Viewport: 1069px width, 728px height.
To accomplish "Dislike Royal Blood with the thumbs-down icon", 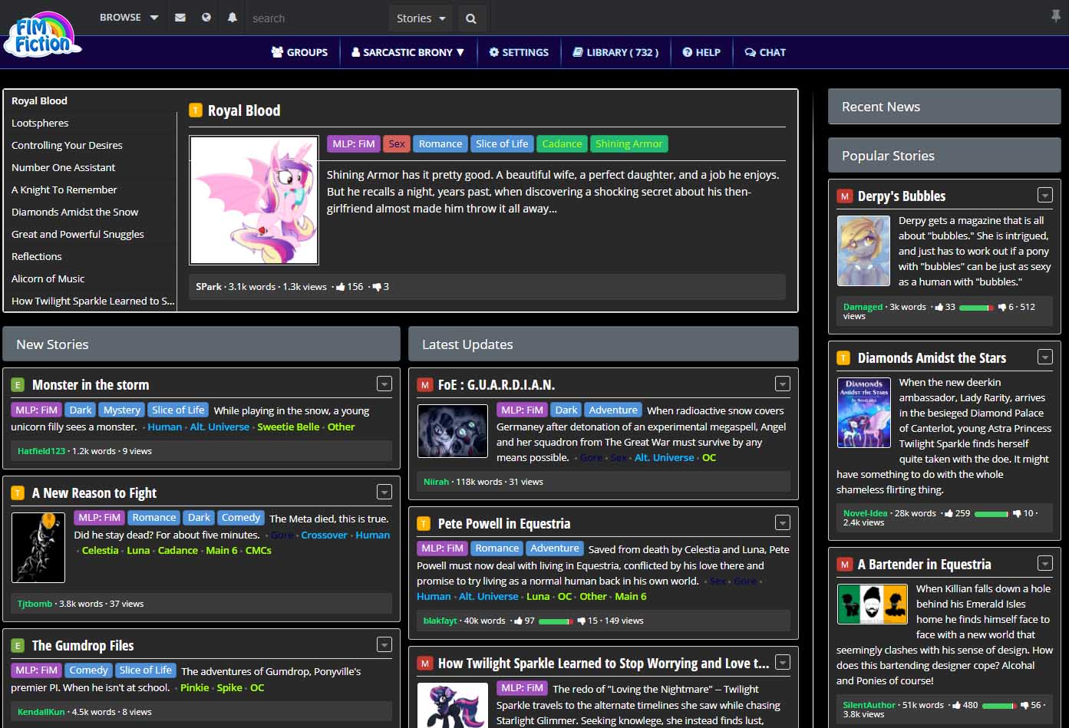I will [x=376, y=286].
